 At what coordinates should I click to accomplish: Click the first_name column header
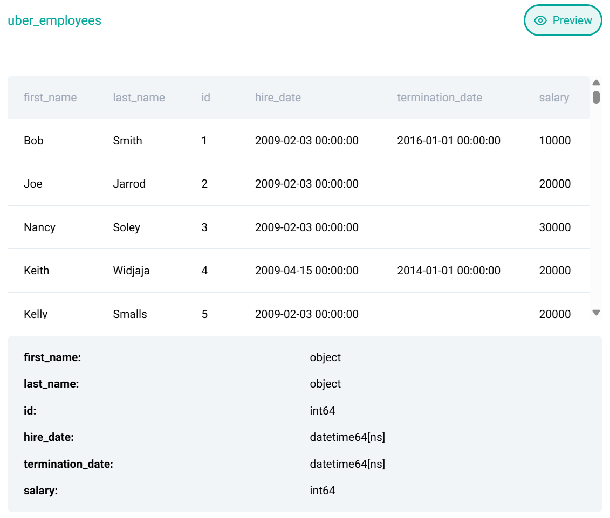coord(50,97)
